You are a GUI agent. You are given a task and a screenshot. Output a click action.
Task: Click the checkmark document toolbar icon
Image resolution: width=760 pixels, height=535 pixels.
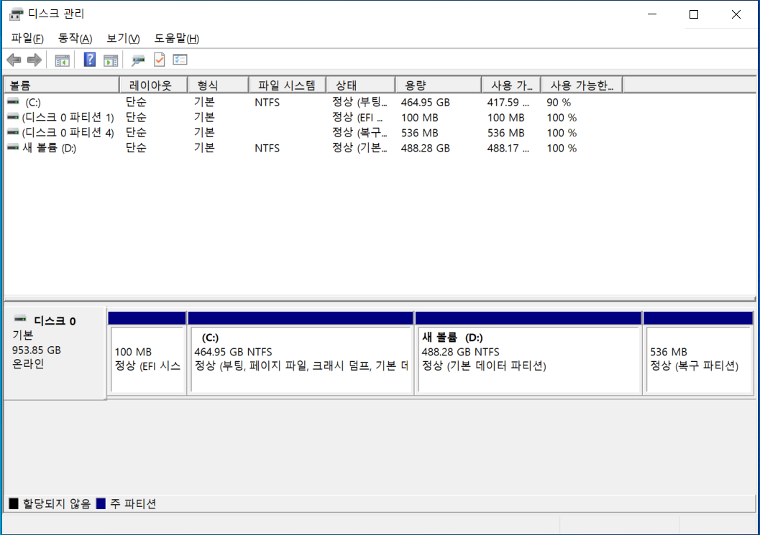coord(160,60)
